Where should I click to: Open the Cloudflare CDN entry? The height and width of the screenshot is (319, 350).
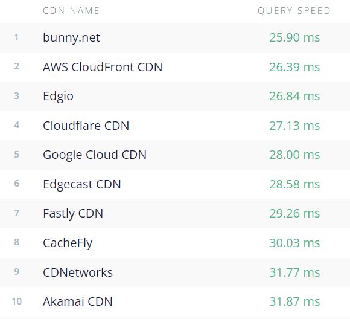click(86, 126)
